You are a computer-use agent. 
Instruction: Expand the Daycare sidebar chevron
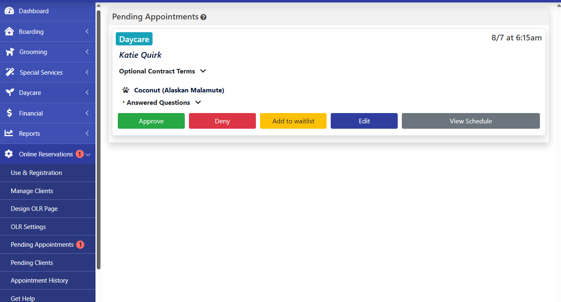pyautogui.click(x=87, y=93)
